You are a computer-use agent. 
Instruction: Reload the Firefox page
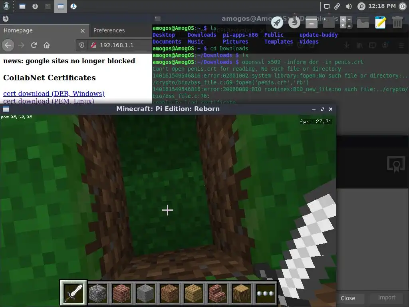click(x=34, y=45)
